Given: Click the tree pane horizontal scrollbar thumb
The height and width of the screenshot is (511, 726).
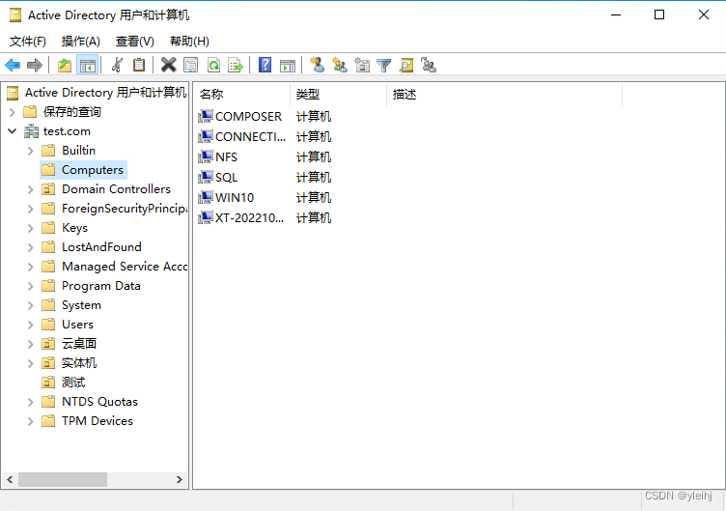Looking at the screenshot, I should coord(63,479).
